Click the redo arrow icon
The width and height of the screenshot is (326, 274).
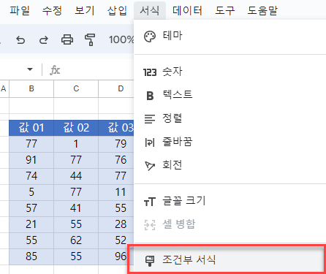pyautogui.click(x=44, y=39)
